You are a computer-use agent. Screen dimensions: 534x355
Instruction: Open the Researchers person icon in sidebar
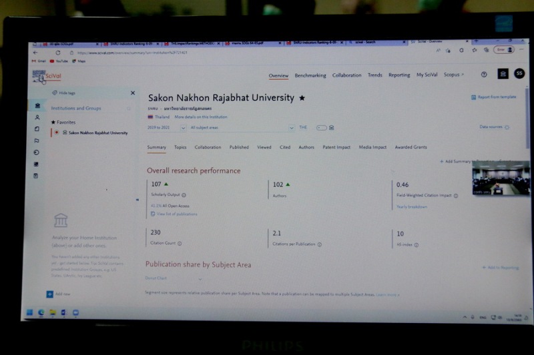[x=37, y=117]
